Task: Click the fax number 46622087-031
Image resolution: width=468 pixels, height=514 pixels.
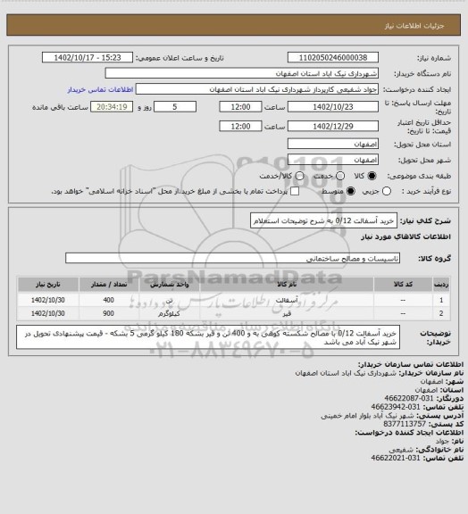Action: click(x=409, y=398)
